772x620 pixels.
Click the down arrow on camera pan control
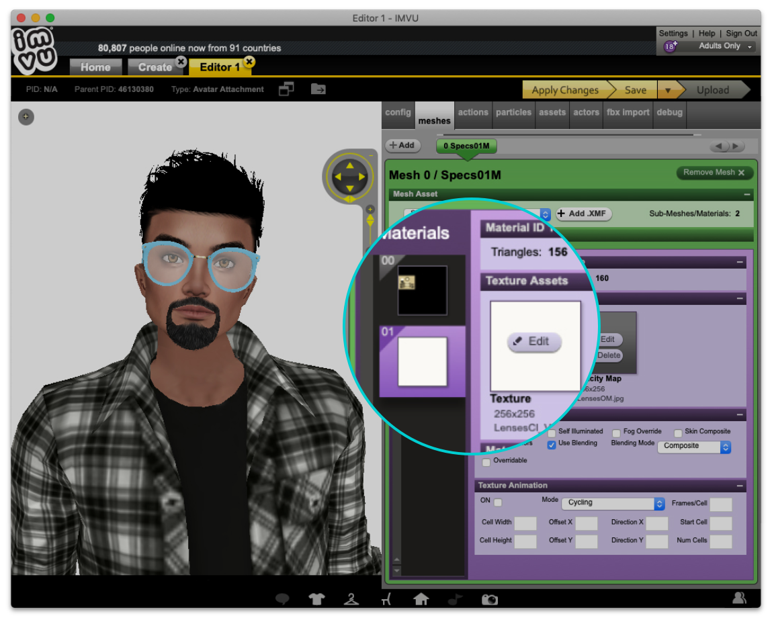[x=349, y=189]
